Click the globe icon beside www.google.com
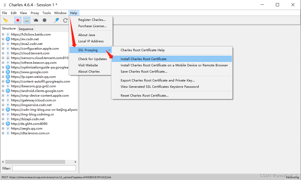This screenshot has height=180, width=301. tap(8, 72)
